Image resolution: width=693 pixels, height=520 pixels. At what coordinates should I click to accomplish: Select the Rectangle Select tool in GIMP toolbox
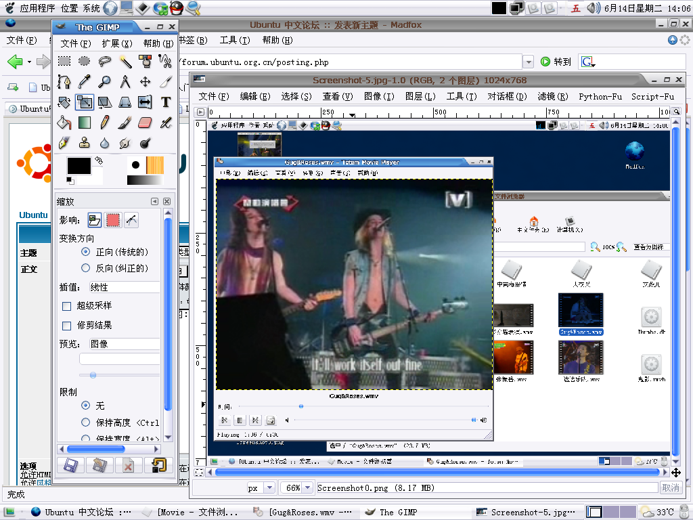coord(64,61)
